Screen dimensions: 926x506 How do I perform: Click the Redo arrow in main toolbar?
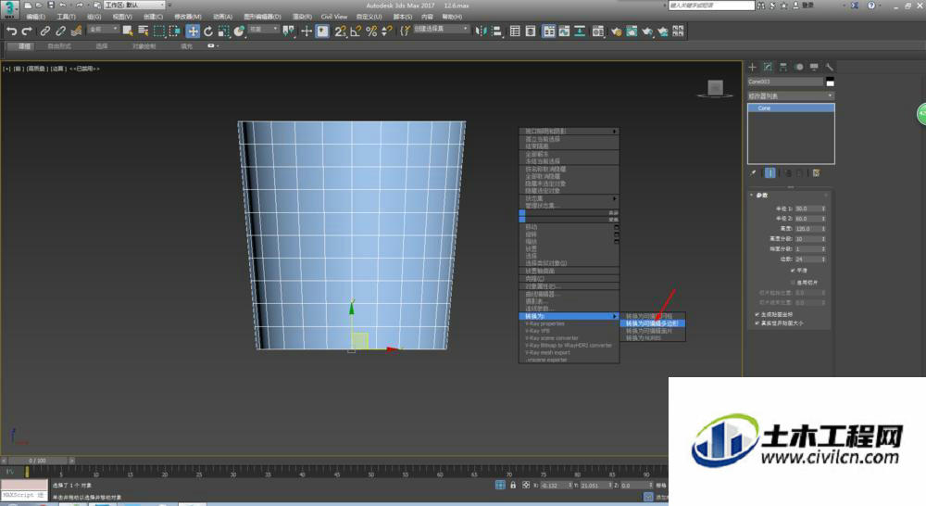point(27,32)
